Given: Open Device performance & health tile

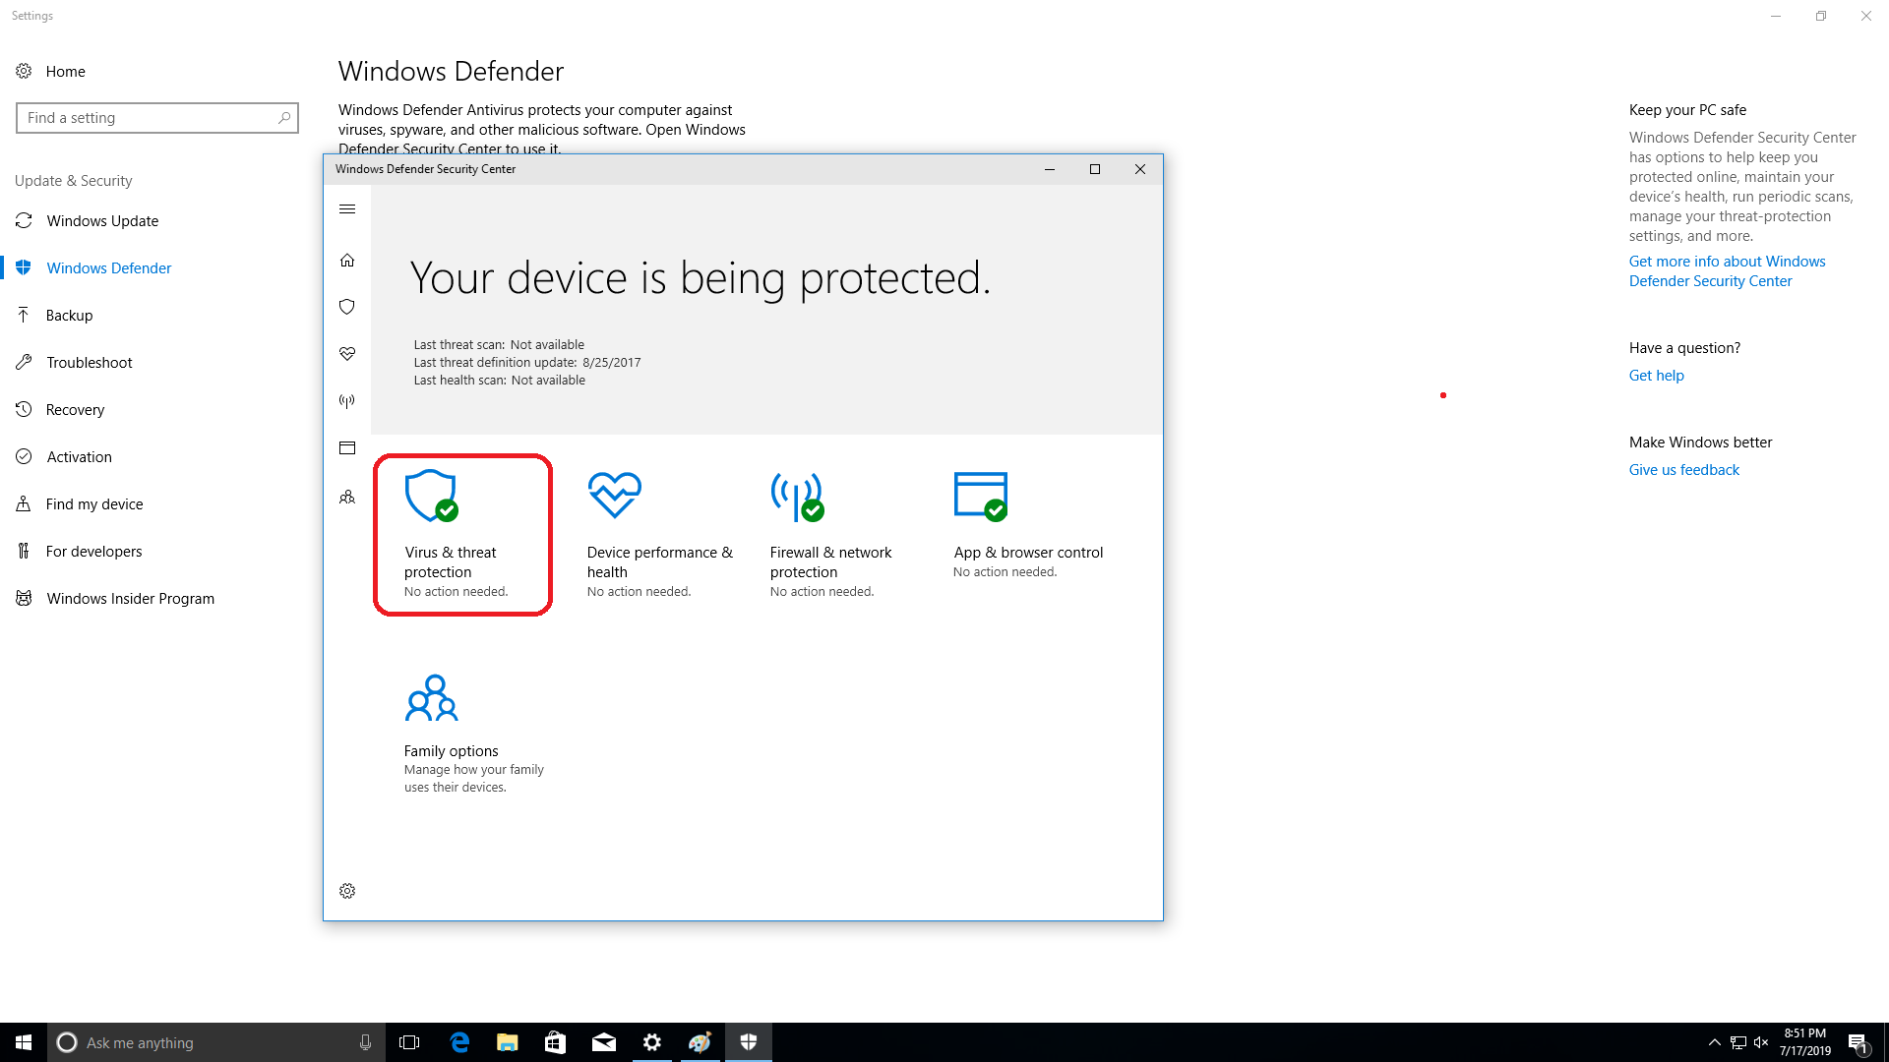Looking at the screenshot, I should click(661, 534).
